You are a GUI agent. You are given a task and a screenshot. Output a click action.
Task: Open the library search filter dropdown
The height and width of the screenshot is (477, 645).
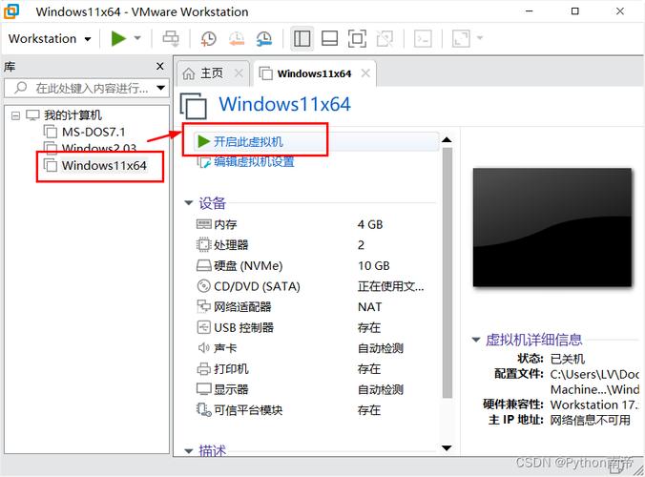161,88
